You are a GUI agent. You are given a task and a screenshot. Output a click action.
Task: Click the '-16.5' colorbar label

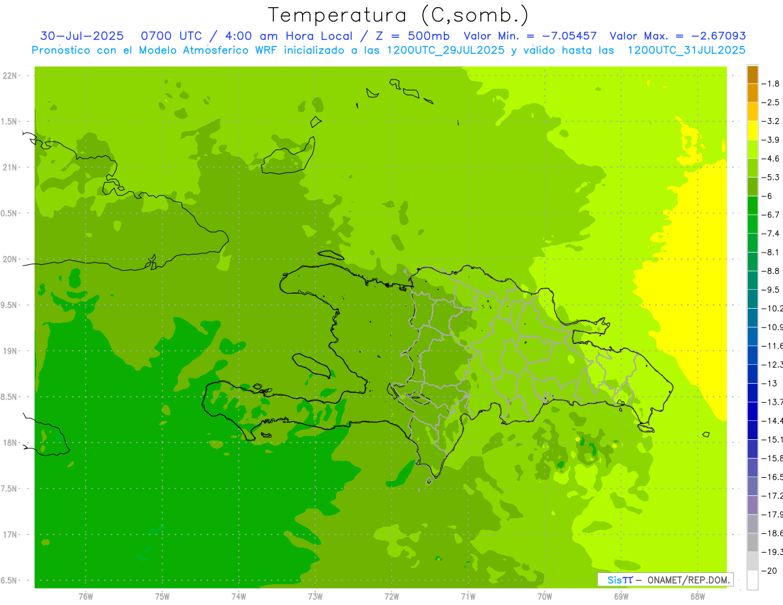(x=773, y=477)
